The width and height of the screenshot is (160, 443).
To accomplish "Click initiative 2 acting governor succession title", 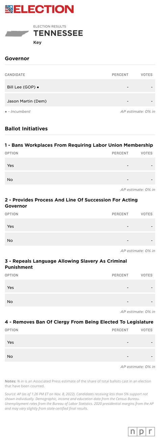I will point(71,203).
